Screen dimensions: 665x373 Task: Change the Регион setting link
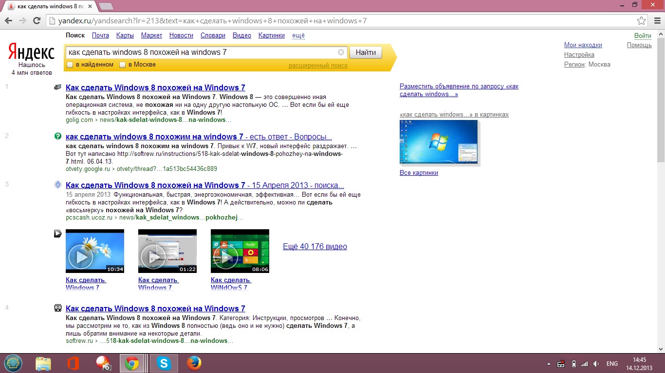[574, 65]
